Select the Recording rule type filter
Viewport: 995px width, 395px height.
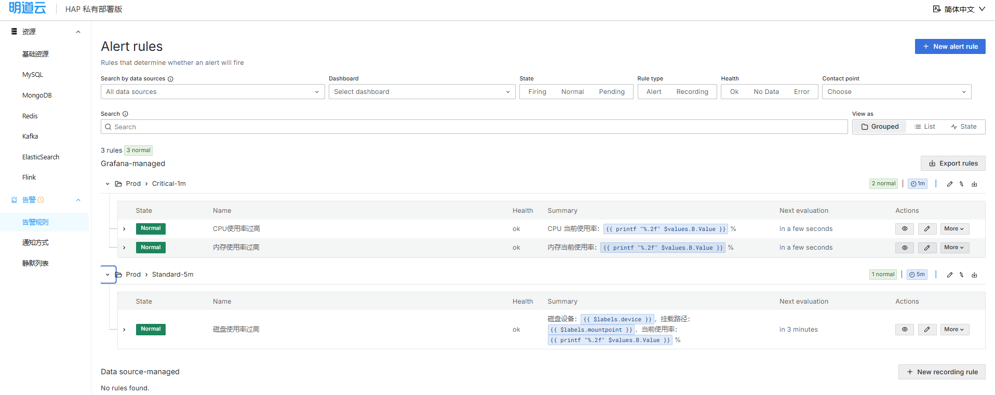pyautogui.click(x=692, y=92)
